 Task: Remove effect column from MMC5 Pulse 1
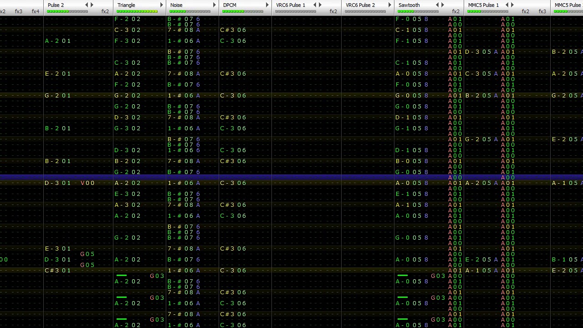pos(507,5)
